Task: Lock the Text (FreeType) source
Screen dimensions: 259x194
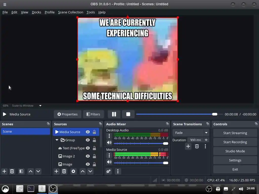Action: click(94, 148)
